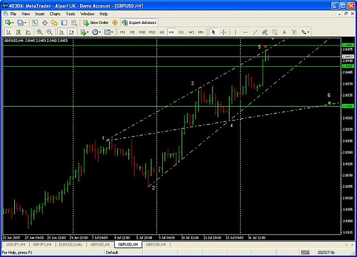357x257 pixels.
Task: Click the Default profile status bar entry
Action: click(112, 252)
